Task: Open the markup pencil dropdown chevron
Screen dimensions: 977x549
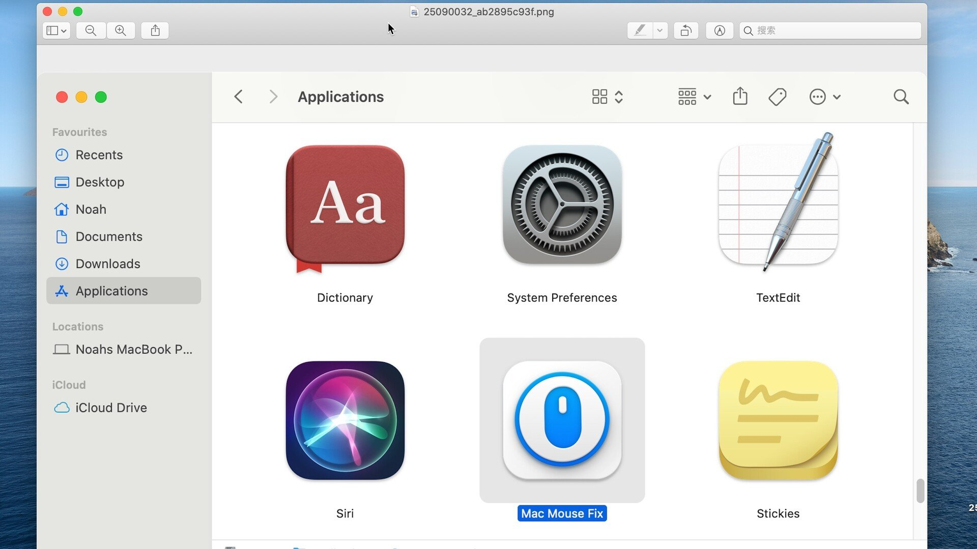Action: click(660, 30)
